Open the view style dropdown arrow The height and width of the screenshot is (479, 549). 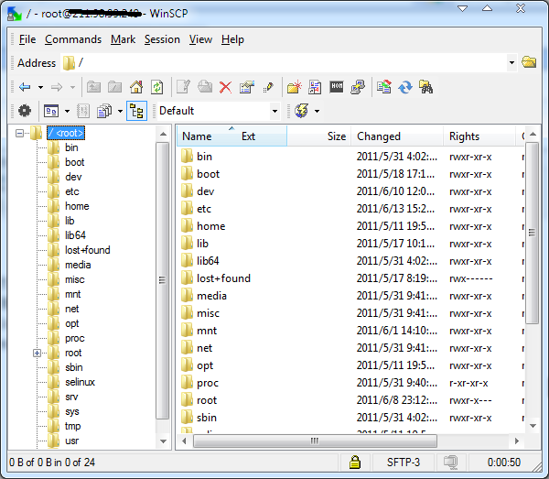pyautogui.click(x=67, y=112)
